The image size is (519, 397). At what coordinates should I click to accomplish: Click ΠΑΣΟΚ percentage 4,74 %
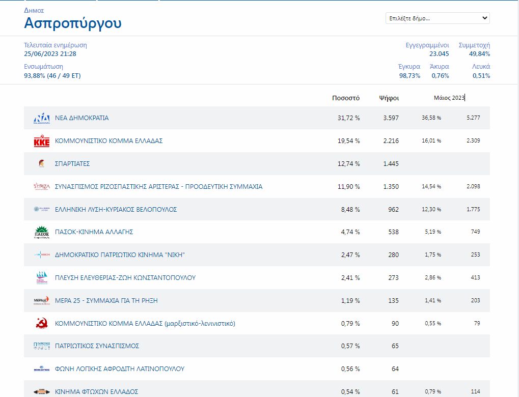point(350,232)
